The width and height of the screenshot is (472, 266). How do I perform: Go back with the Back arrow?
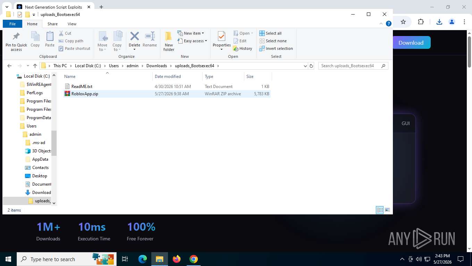9,66
